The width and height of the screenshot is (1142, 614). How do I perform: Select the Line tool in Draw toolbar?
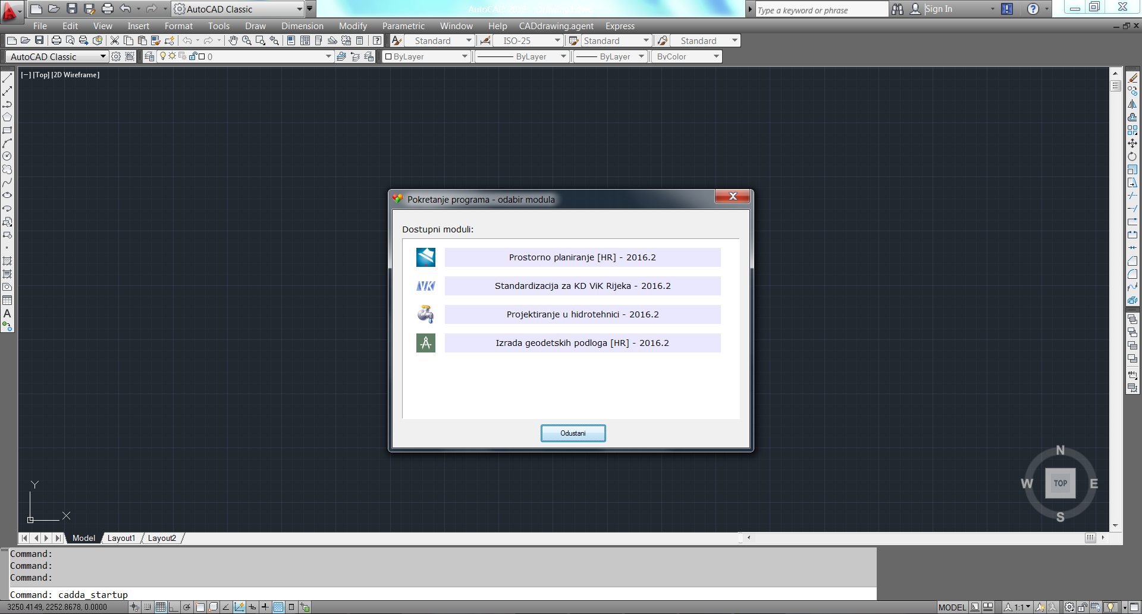tap(7, 78)
